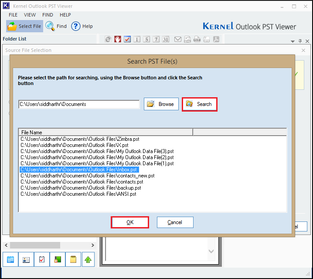Select the highlighted Inbox.pst row

coord(79,170)
